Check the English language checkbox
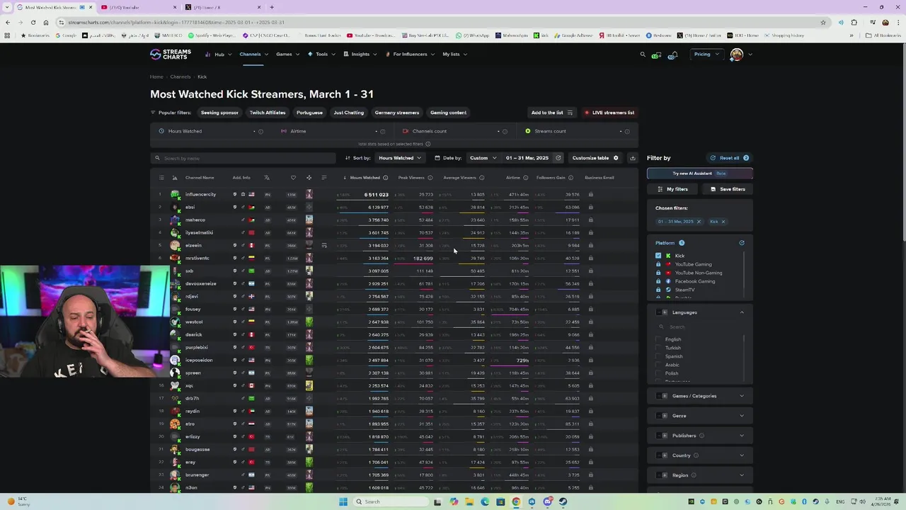Screen dimensions: 906x510 point(659,339)
